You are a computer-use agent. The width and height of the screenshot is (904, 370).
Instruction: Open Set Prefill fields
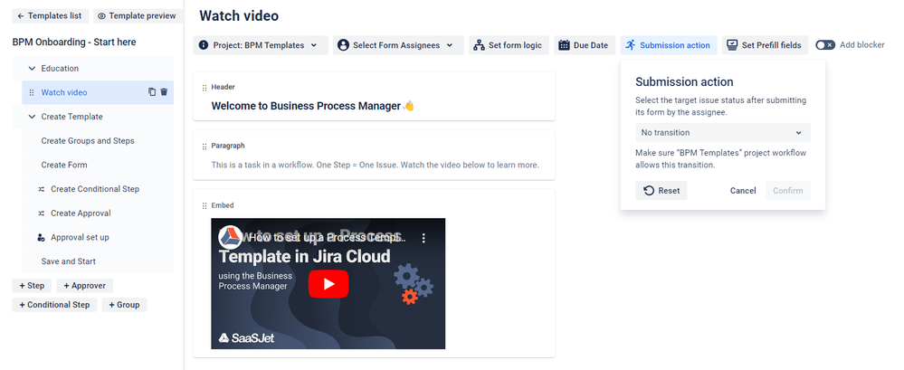point(765,45)
